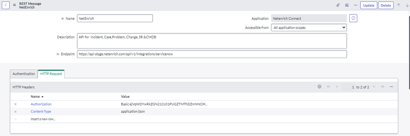The height and width of the screenshot is (136, 410).
Task: Click the HTTP Headers section title
Action: [24, 87]
